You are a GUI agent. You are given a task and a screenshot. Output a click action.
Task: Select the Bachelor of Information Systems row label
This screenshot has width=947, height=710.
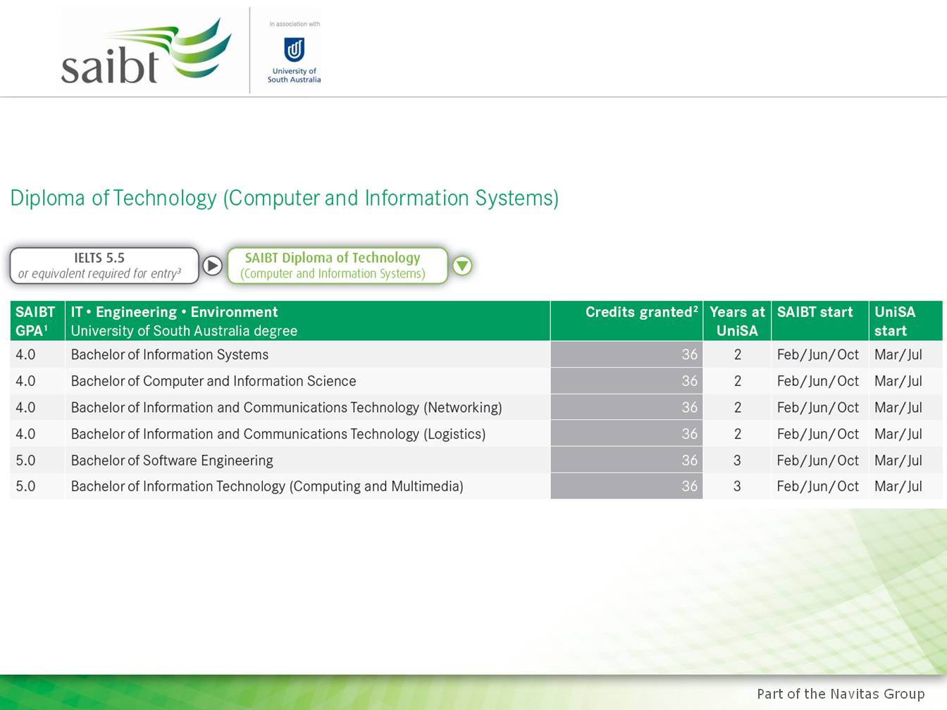pyautogui.click(x=170, y=355)
